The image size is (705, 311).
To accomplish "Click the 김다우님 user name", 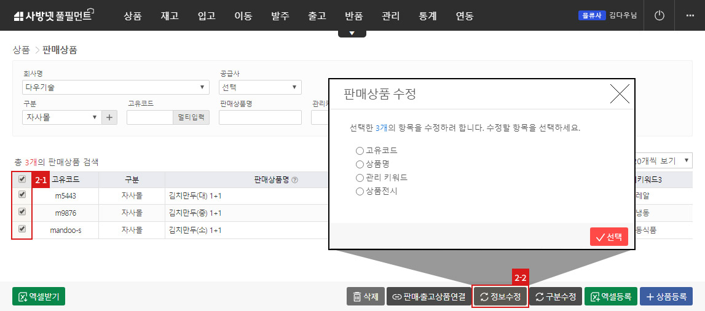I will [x=623, y=16].
